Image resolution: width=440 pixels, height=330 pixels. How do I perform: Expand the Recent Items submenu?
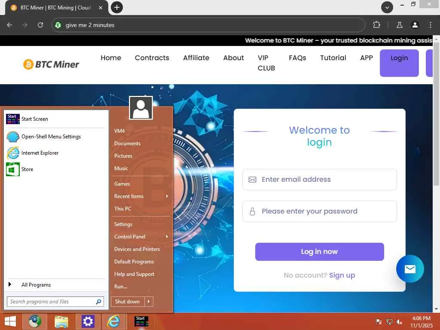point(167,196)
